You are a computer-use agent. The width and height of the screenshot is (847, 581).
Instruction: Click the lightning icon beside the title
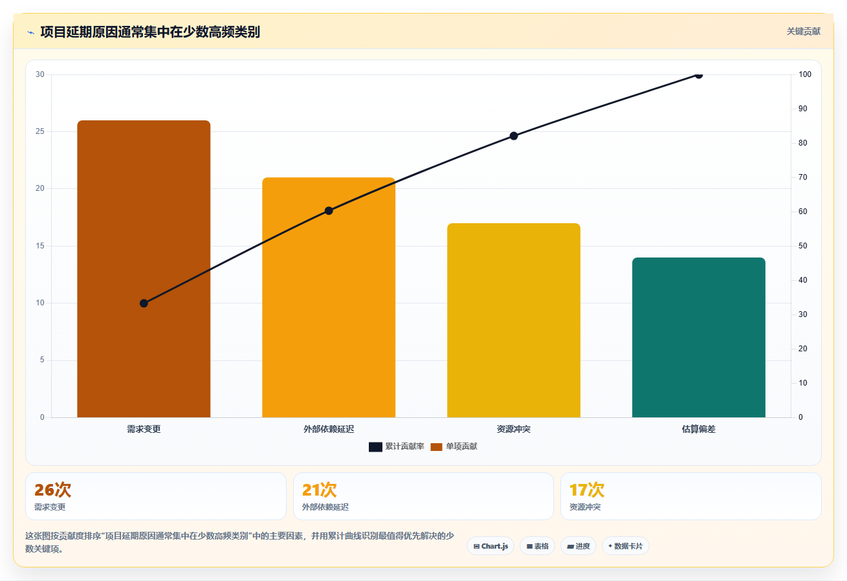[x=30, y=32]
